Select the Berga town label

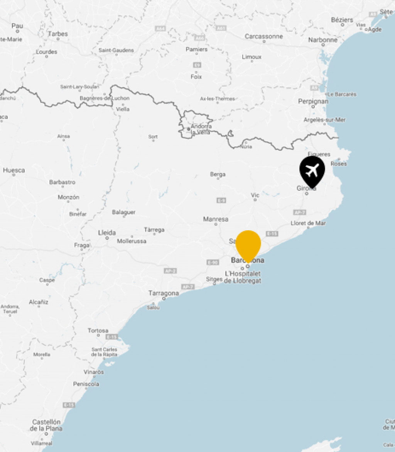coord(218,174)
